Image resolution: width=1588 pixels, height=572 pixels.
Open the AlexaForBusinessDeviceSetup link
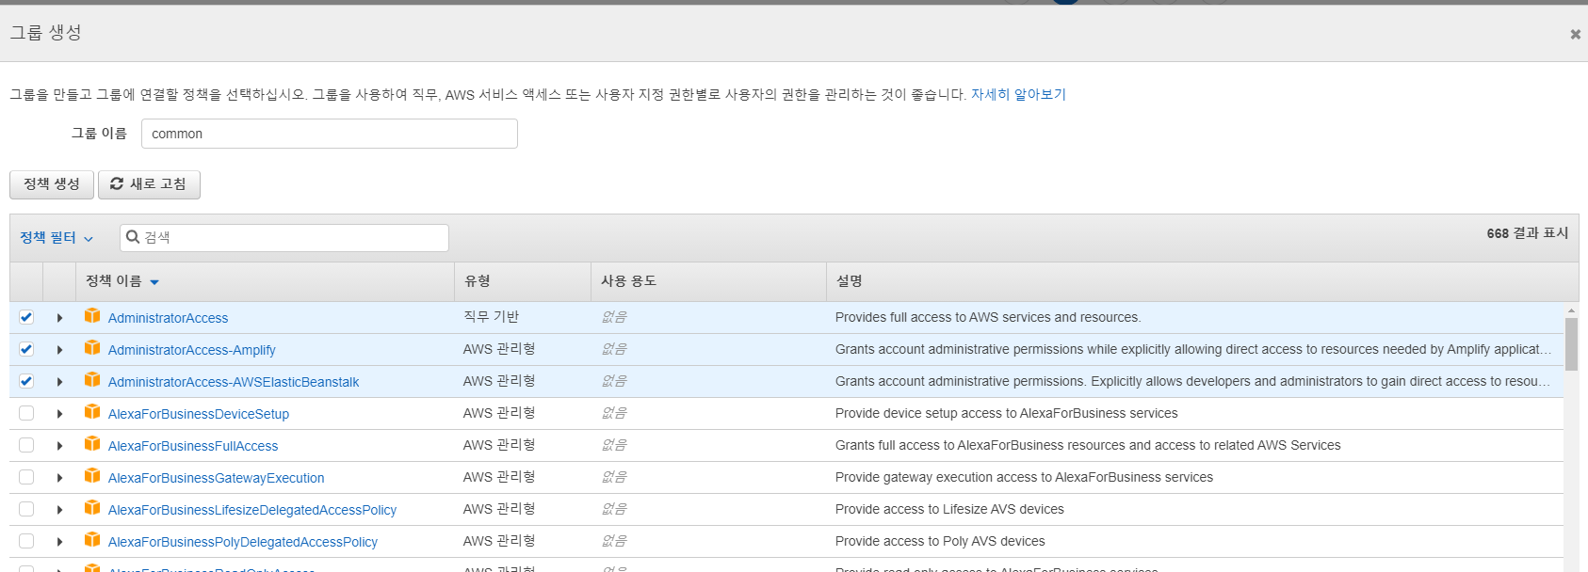[199, 414]
